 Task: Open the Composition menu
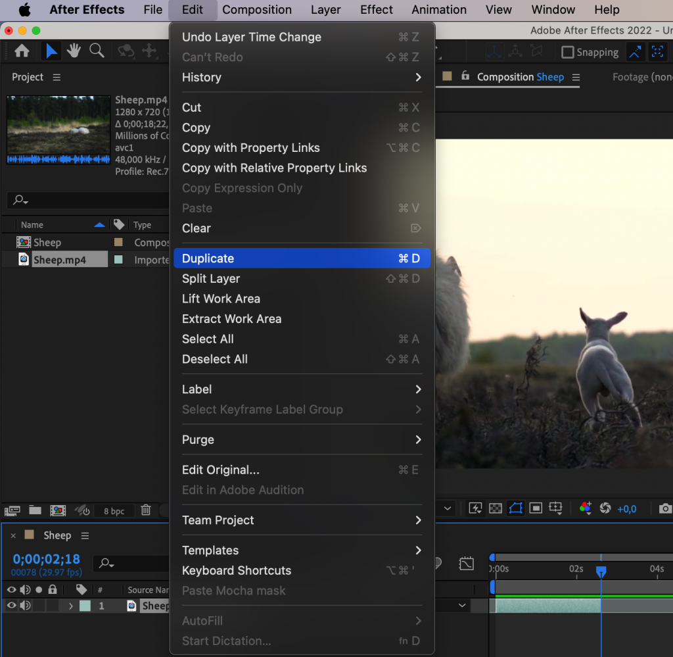(256, 10)
